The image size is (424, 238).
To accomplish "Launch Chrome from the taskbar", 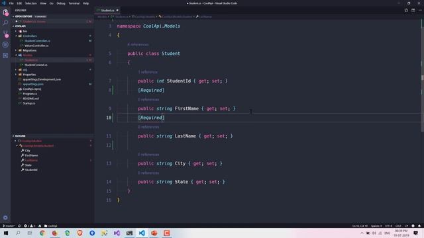I will pos(42,233).
